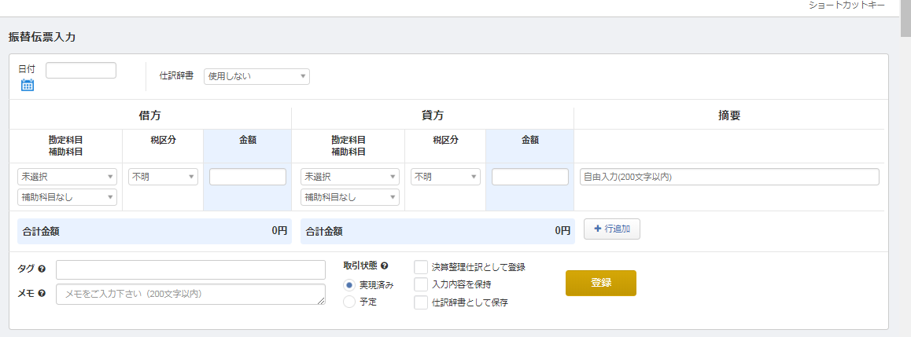Click the help icon next to タグ
The height and width of the screenshot is (337, 911).
(42, 269)
